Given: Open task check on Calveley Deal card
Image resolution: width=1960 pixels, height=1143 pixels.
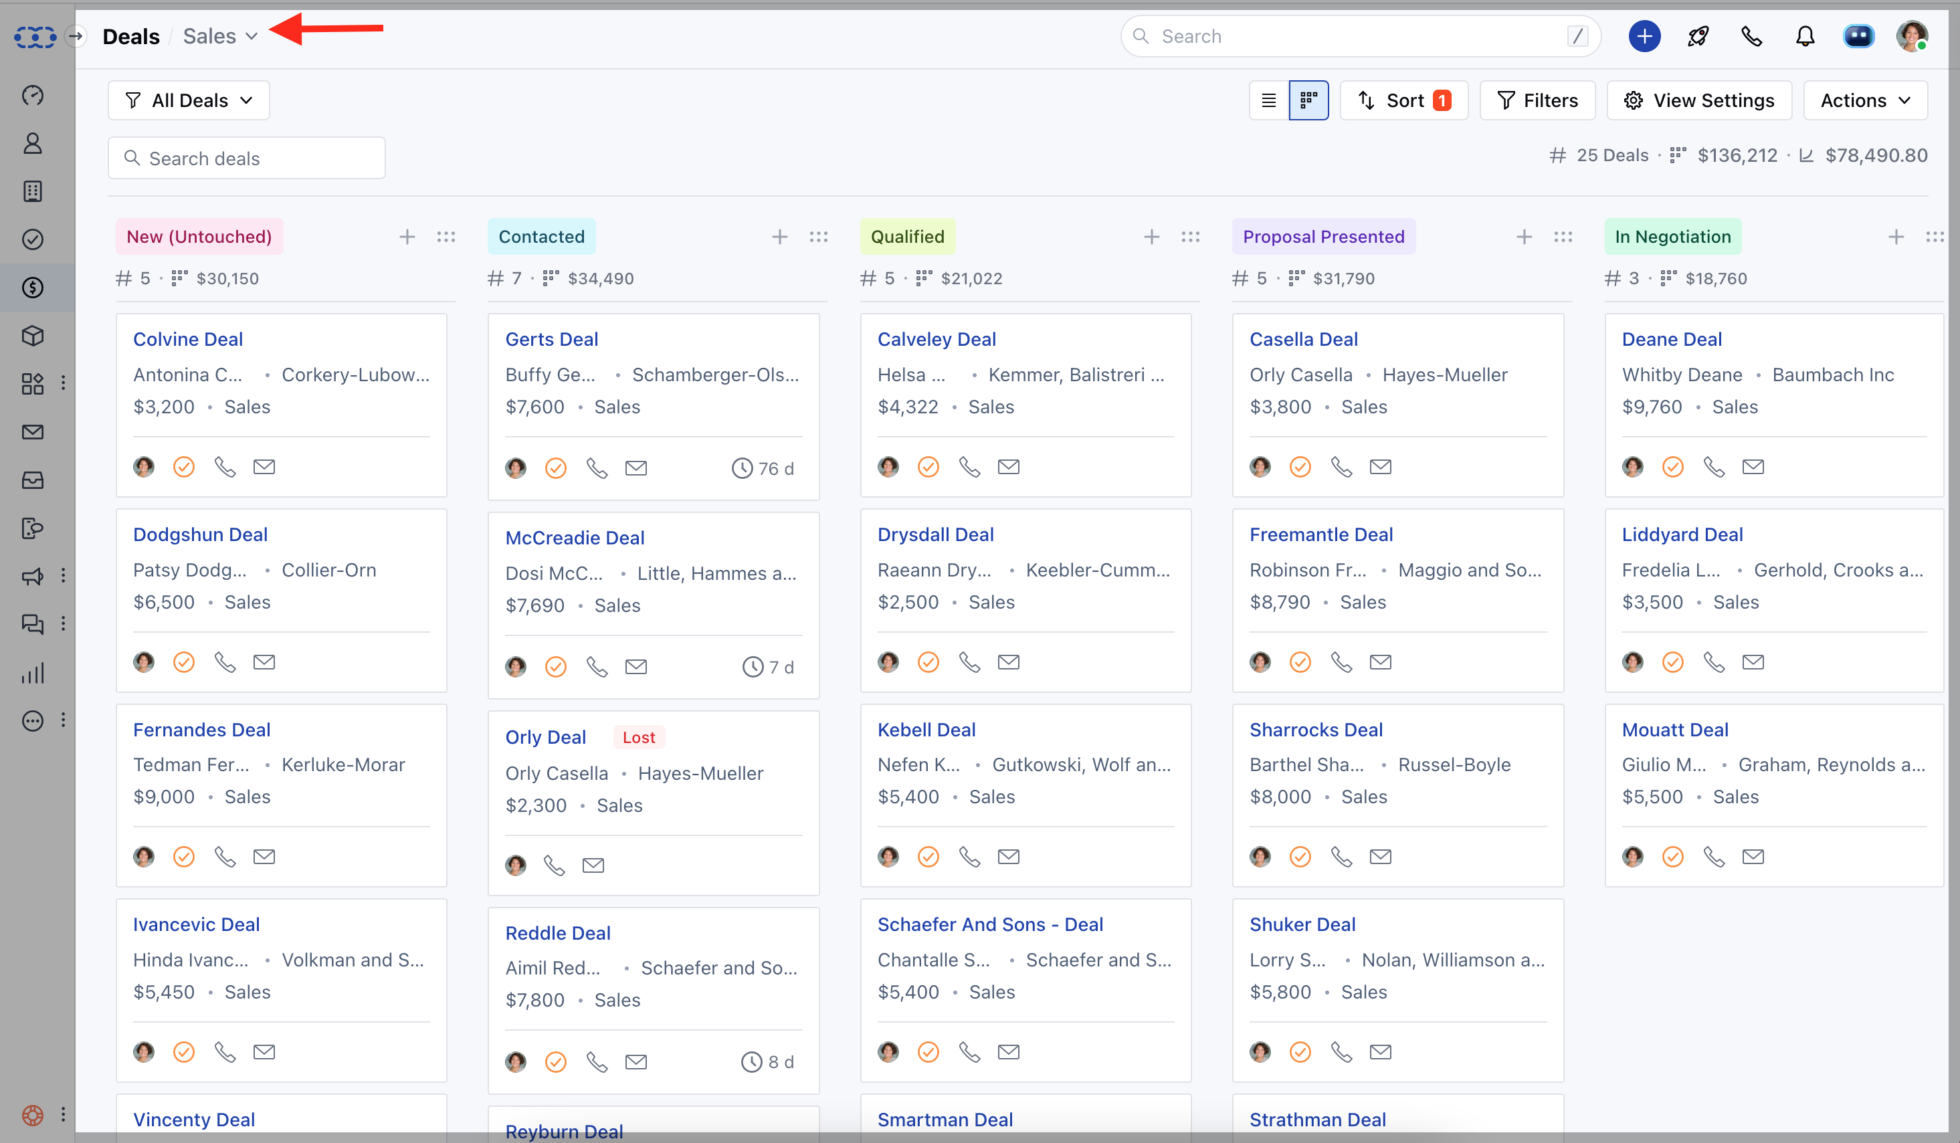Looking at the screenshot, I should point(928,467).
